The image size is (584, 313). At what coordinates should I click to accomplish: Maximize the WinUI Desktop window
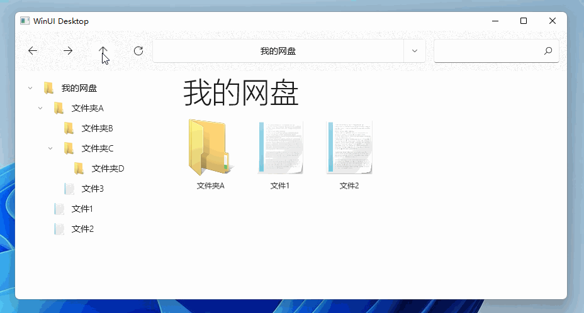click(524, 21)
